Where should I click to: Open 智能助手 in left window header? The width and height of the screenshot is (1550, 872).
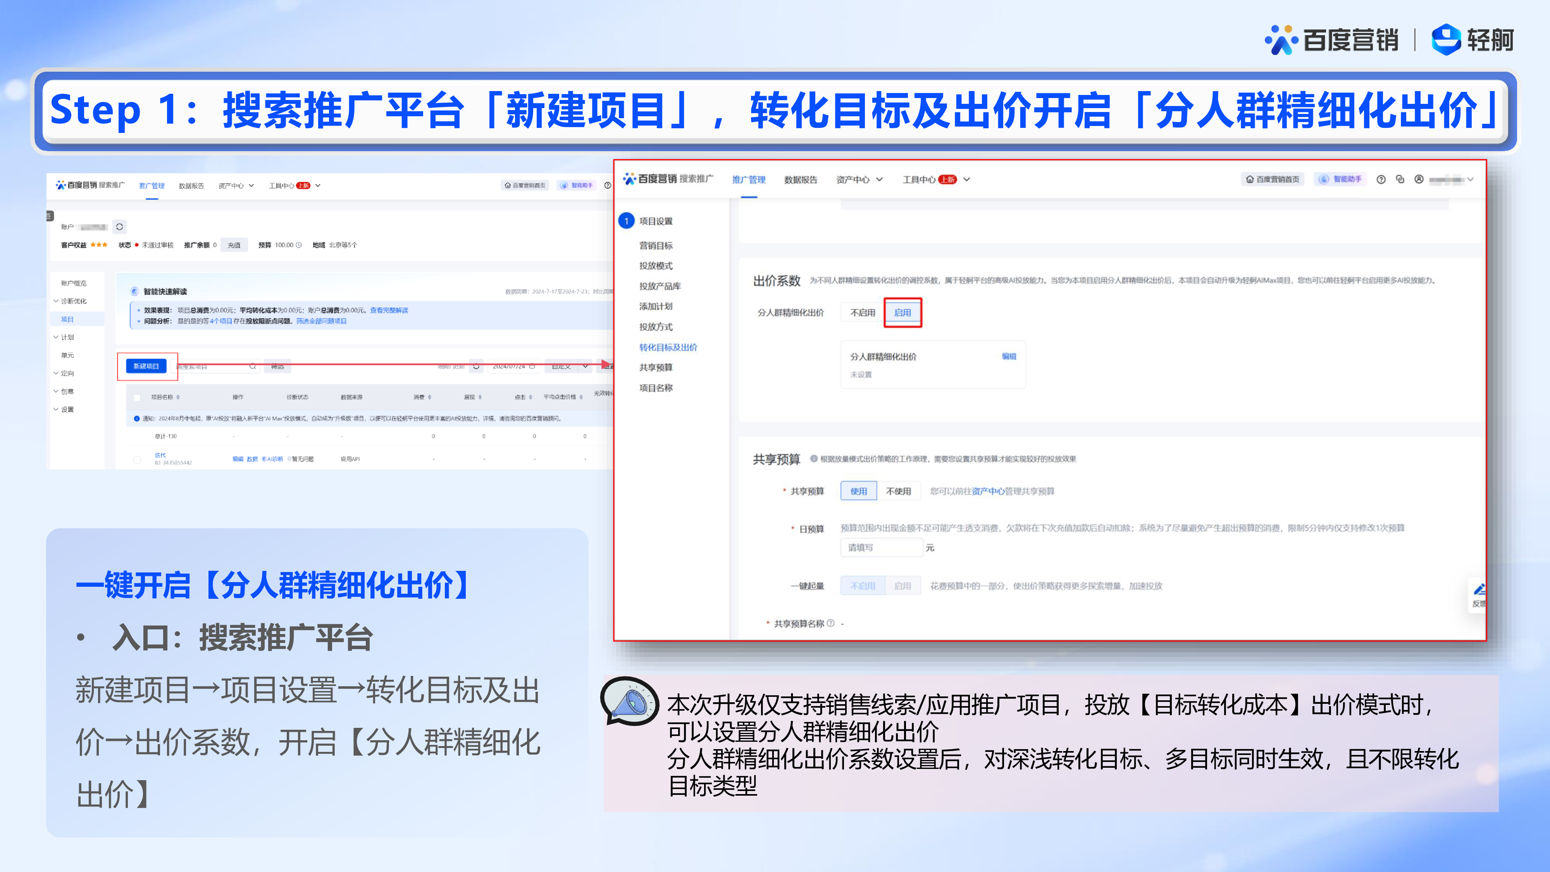pyautogui.click(x=577, y=185)
